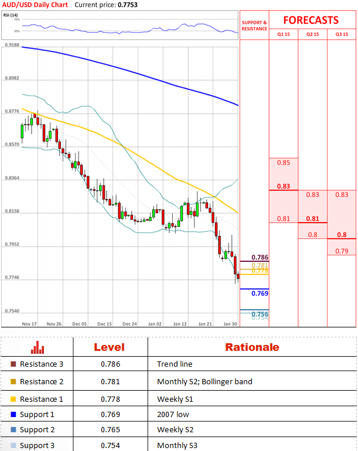Click the red bar chart icon

[37, 347]
